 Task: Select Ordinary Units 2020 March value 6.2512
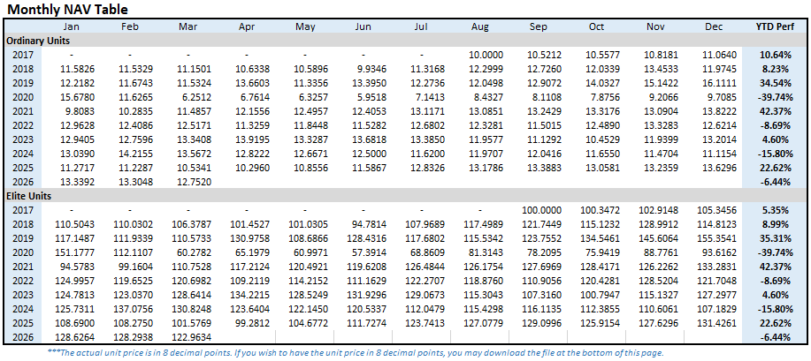(x=196, y=96)
